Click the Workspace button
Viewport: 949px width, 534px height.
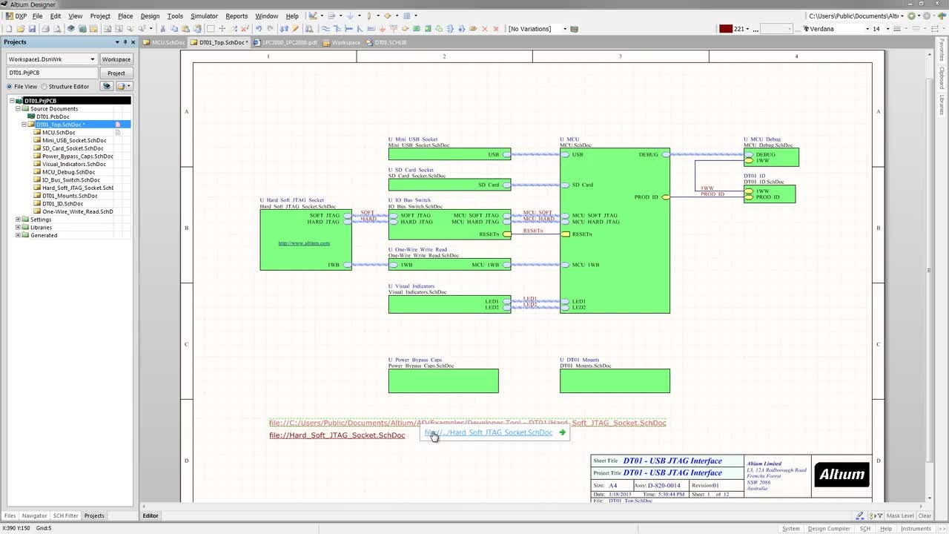[x=116, y=59]
